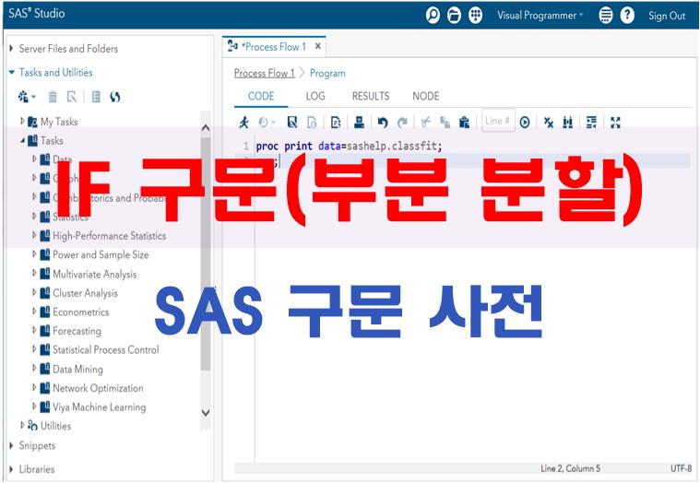Viewport: 700px width, 483px height.
Task: Click the trash Delete icon in Tasks toolbar
Action: [x=53, y=97]
